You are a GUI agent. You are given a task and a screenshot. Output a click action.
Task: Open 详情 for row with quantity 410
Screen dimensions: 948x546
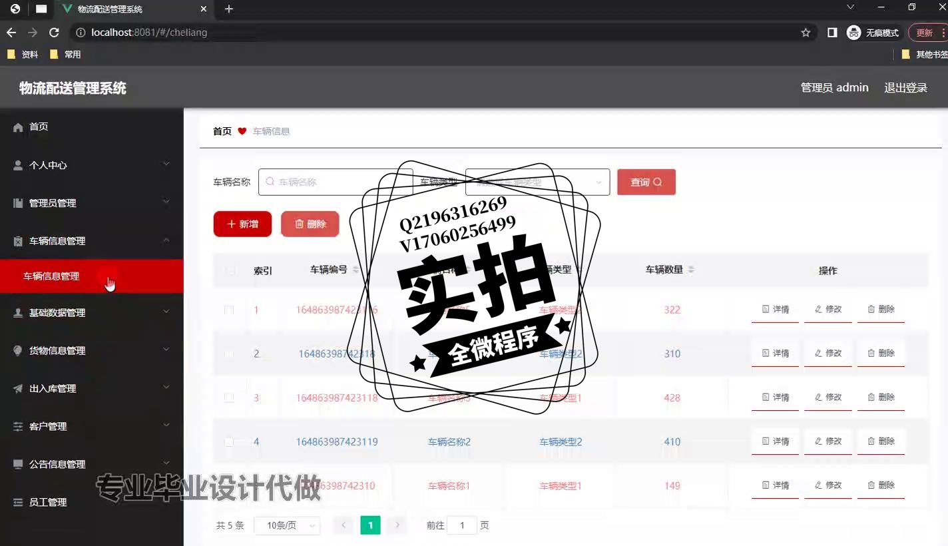click(775, 441)
